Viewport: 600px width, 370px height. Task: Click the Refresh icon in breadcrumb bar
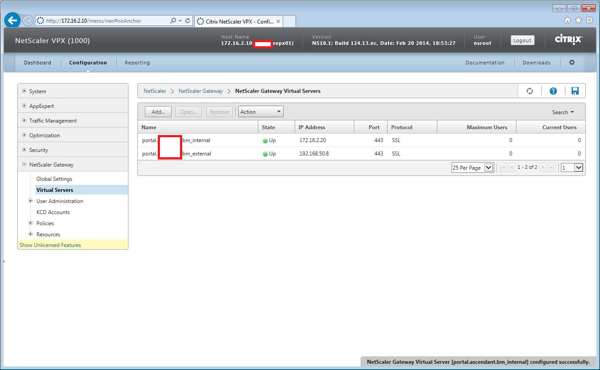pos(530,91)
